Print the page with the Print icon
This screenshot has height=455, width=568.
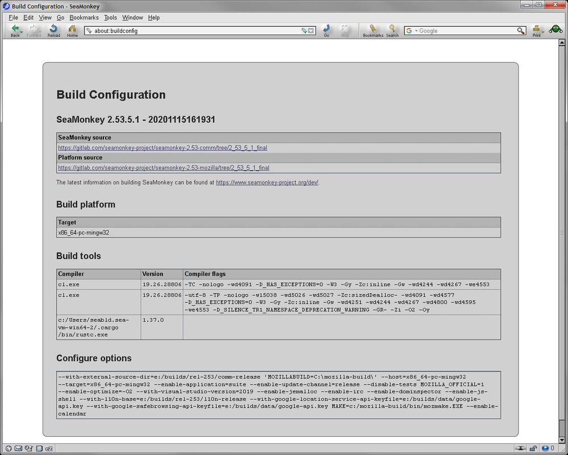tap(536, 31)
